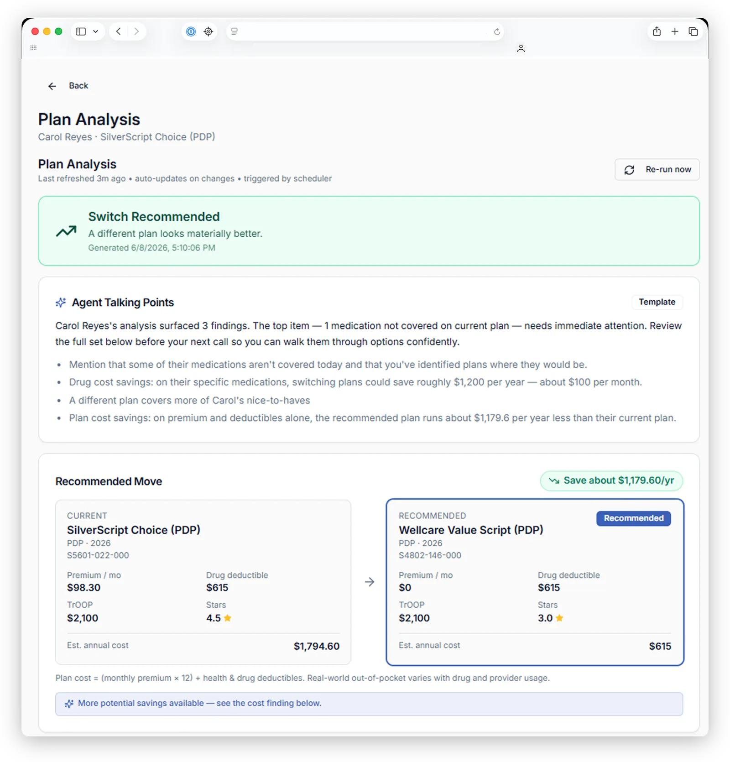Click the user profile icon

[521, 48]
